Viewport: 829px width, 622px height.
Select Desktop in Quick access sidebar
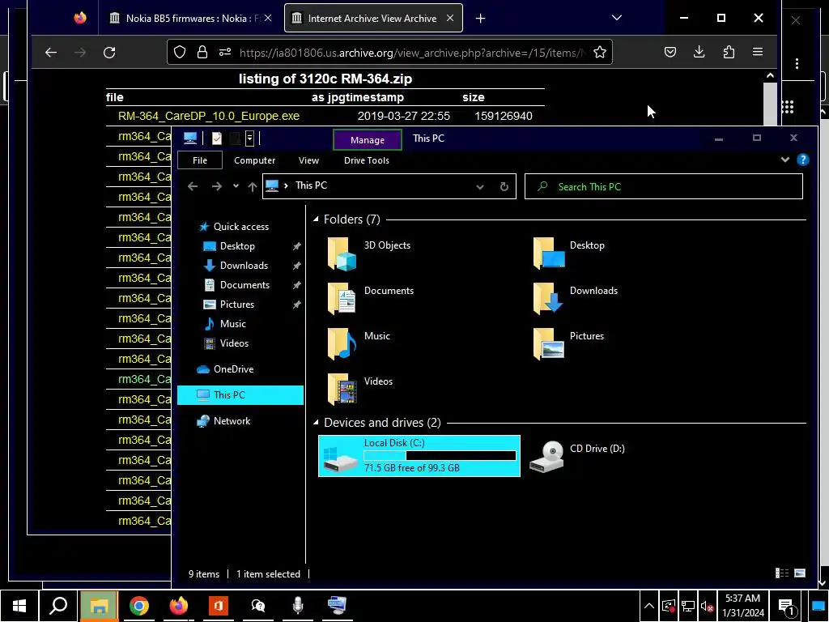tap(237, 246)
